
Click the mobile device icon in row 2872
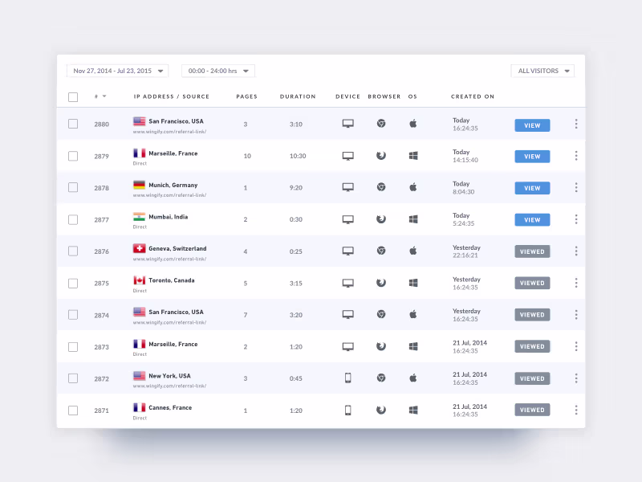[348, 378]
